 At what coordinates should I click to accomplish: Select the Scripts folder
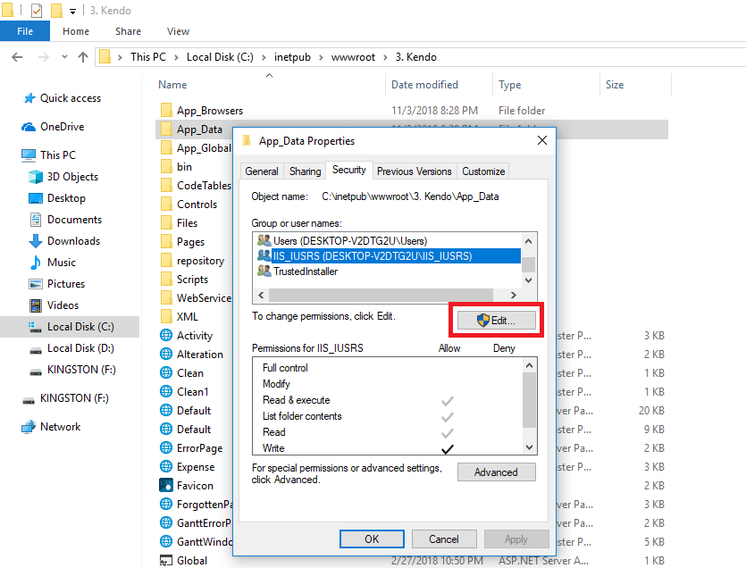[x=192, y=280]
